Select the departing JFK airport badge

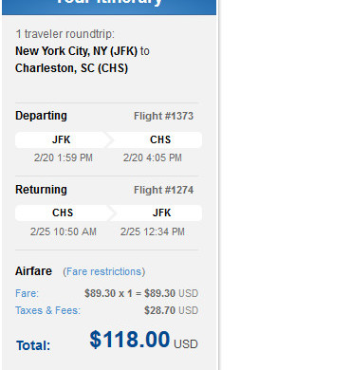[62, 139]
